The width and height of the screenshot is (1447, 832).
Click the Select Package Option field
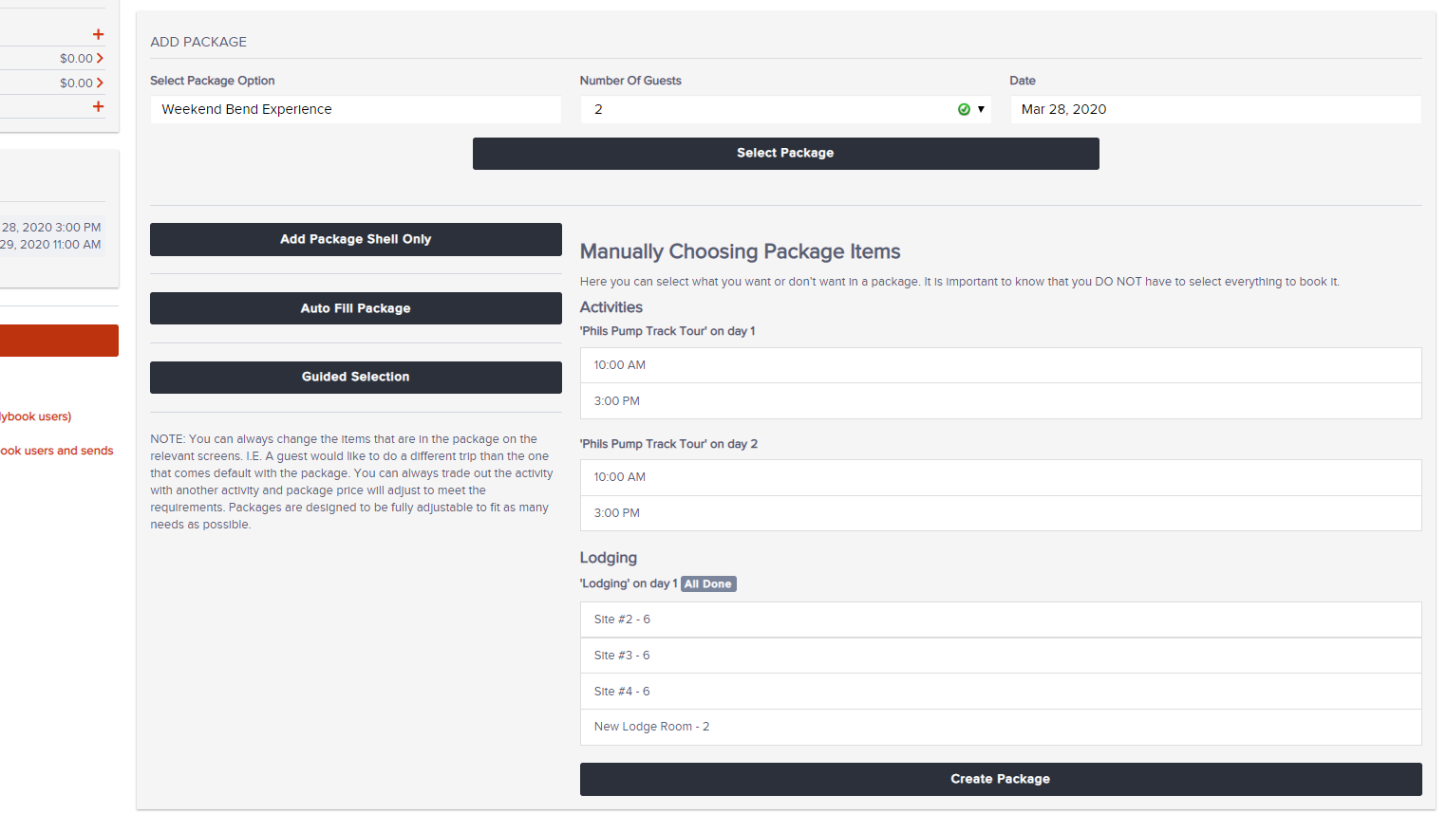[x=356, y=109]
